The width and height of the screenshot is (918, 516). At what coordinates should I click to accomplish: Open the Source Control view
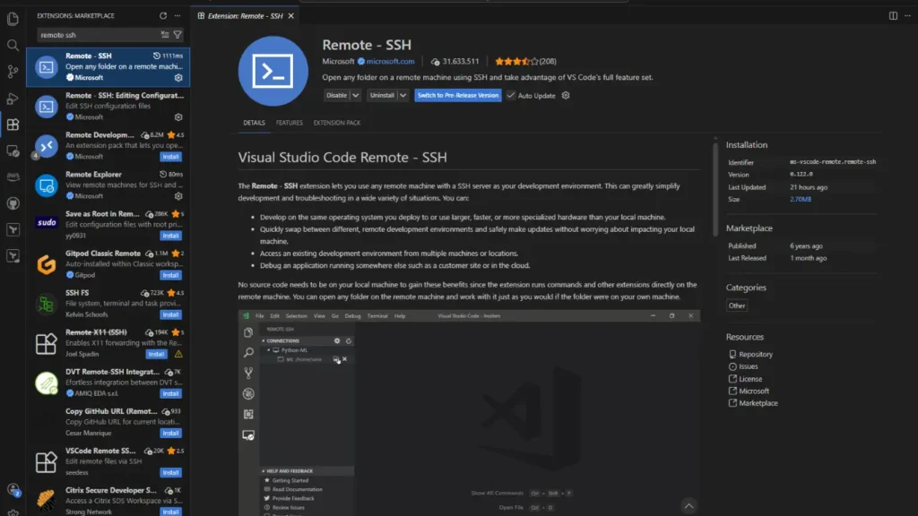13,72
